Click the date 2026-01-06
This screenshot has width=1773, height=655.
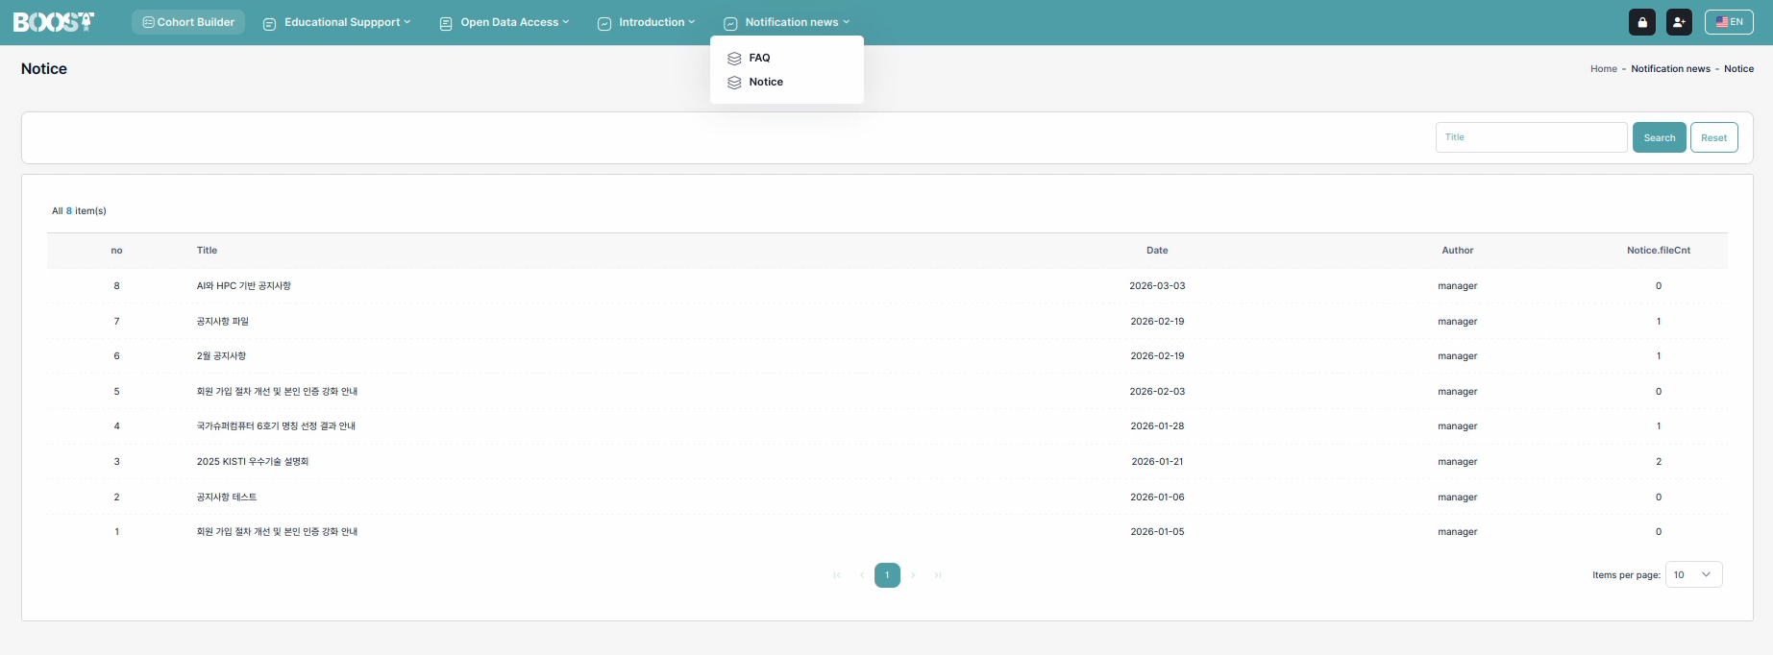click(1157, 497)
